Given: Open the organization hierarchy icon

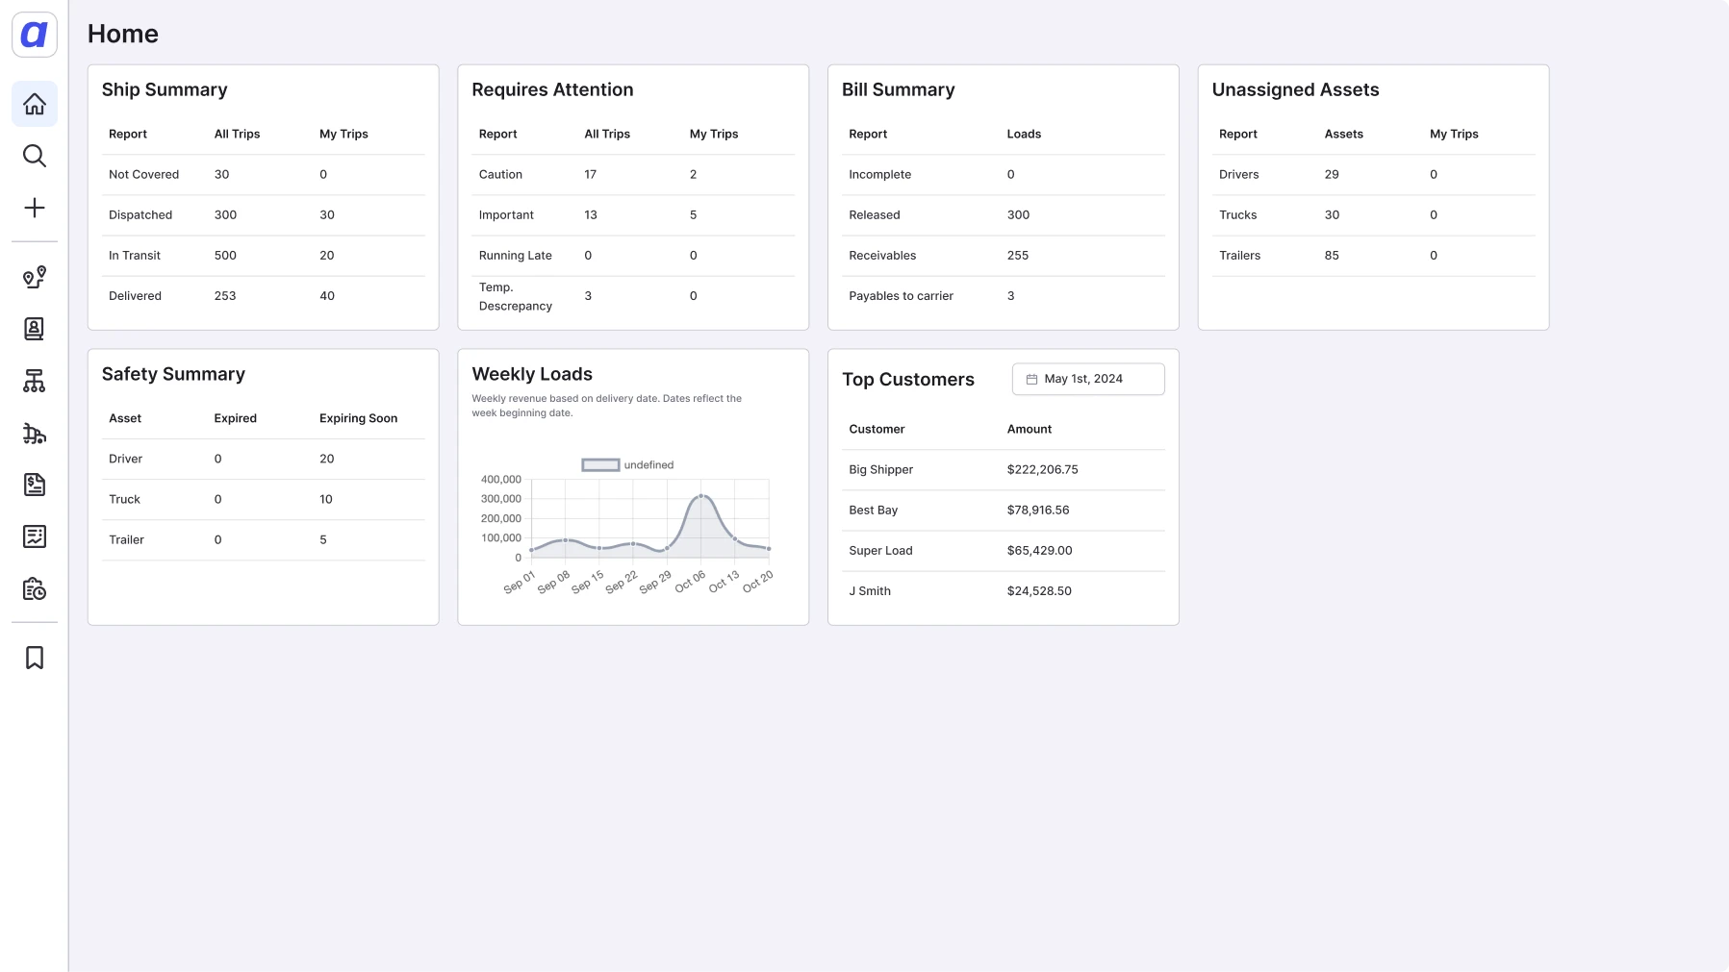Looking at the screenshot, I should coord(35,381).
